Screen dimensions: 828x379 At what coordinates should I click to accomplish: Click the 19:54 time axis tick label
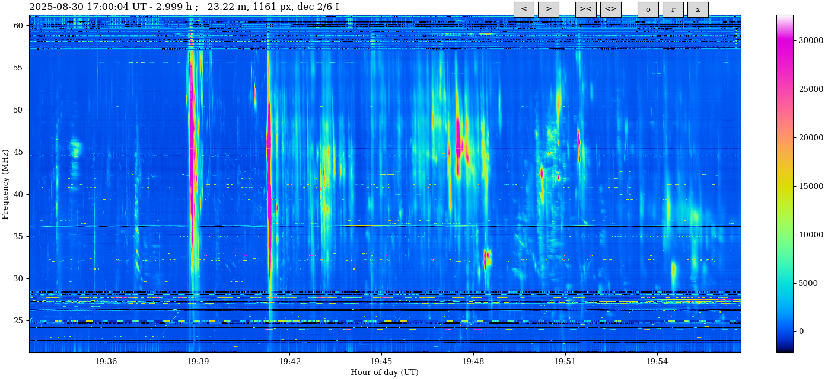pyautogui.click(x=657, y=362)
